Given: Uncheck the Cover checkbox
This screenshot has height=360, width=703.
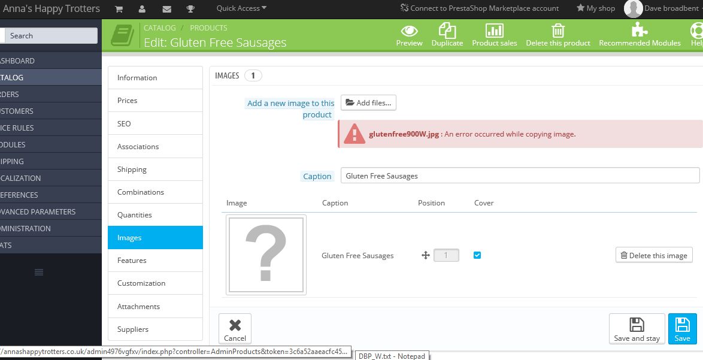Looking at the screenshot, I should 477,255.
